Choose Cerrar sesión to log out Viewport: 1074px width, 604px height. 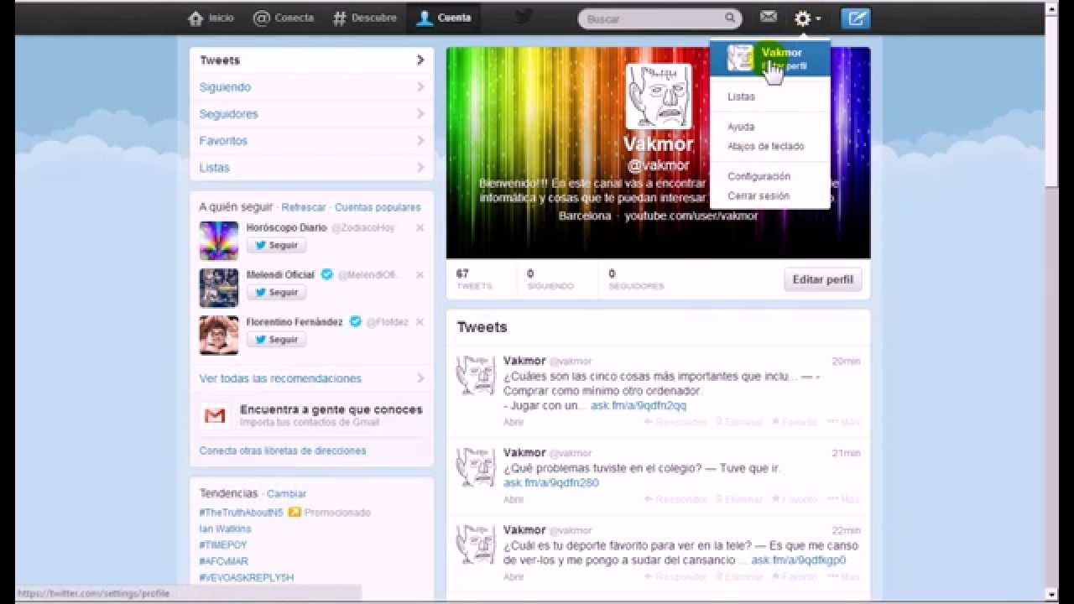pos(759,195)
